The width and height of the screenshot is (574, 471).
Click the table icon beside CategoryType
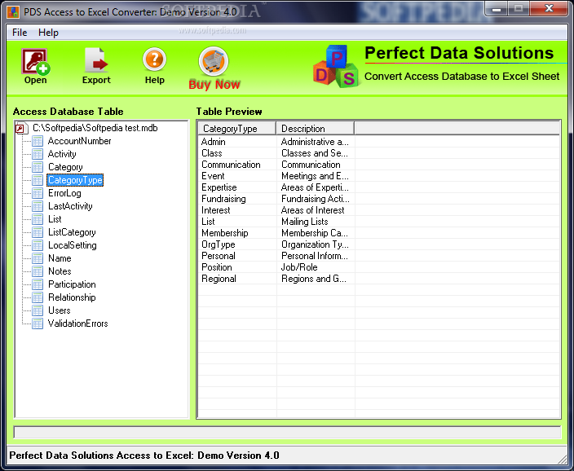(38, 180)
